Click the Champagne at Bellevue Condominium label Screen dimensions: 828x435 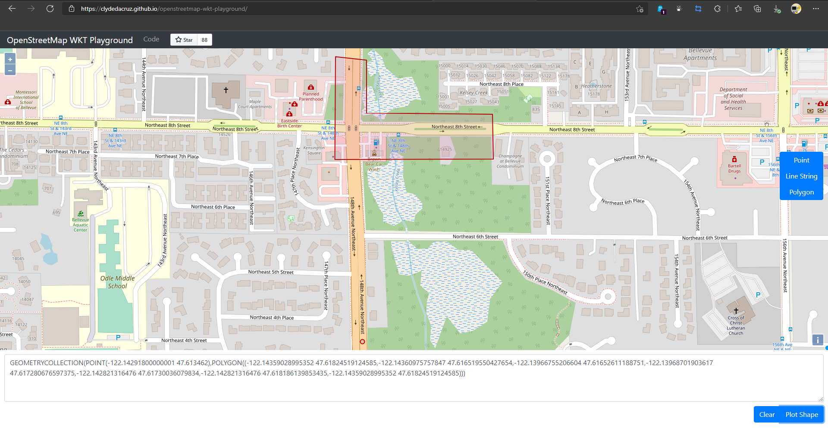510,161
